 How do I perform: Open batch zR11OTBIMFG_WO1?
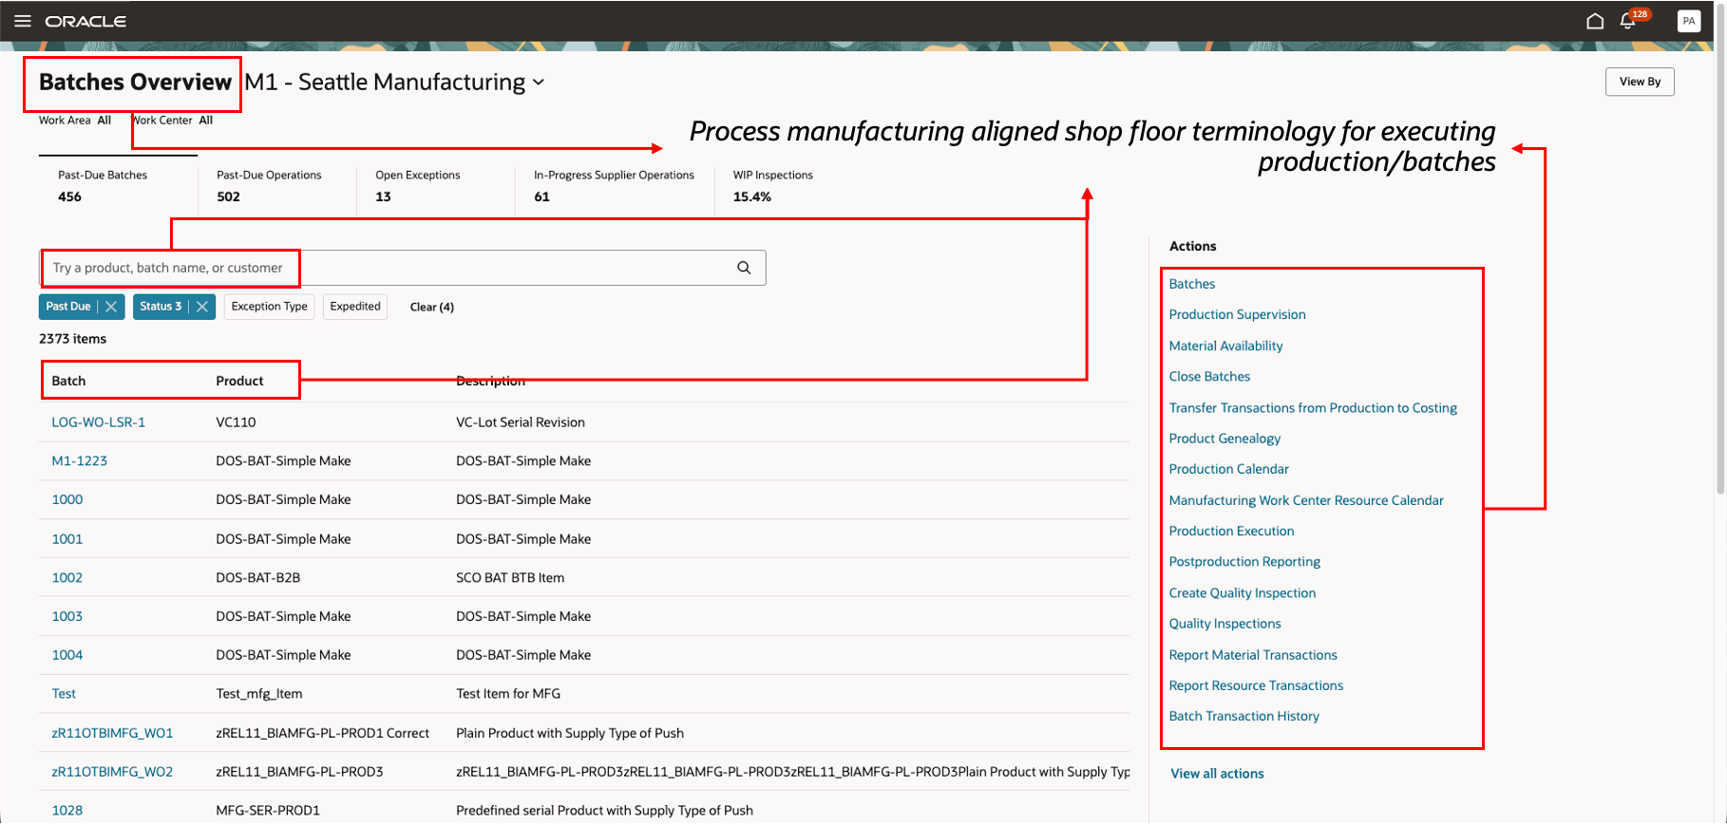[x=112, y=734]
